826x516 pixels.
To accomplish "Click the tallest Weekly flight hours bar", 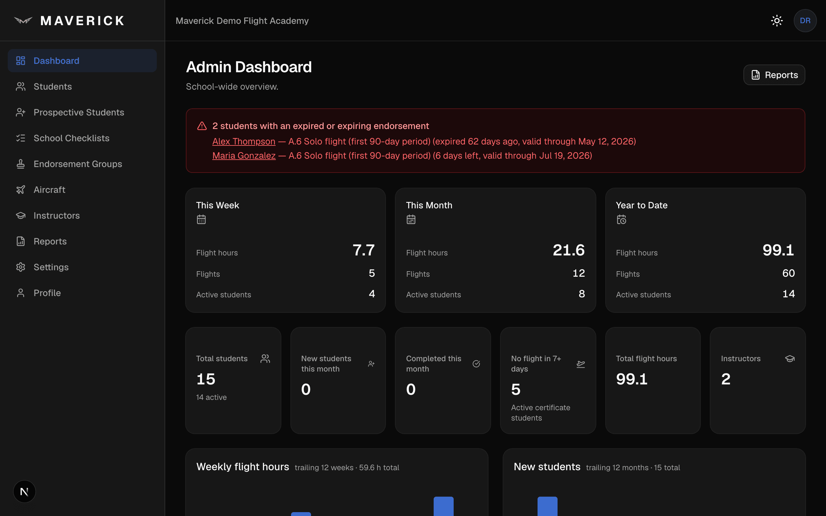I will point(443,506).
